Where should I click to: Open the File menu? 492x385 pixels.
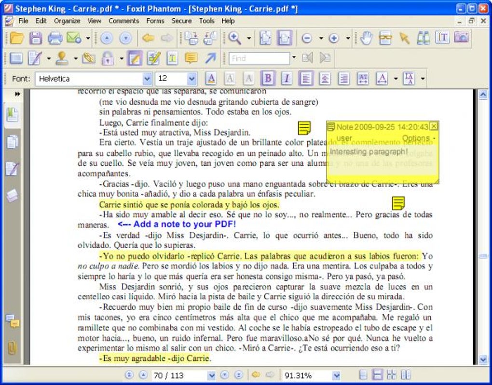[23, 21]
